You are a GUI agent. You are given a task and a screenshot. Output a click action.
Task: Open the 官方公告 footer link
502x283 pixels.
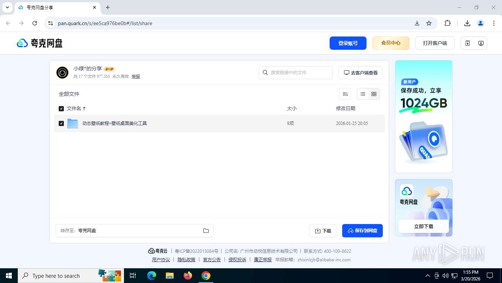212,260
